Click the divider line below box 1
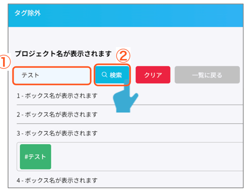Screen dimensions: 249x192 pos(130,105)
